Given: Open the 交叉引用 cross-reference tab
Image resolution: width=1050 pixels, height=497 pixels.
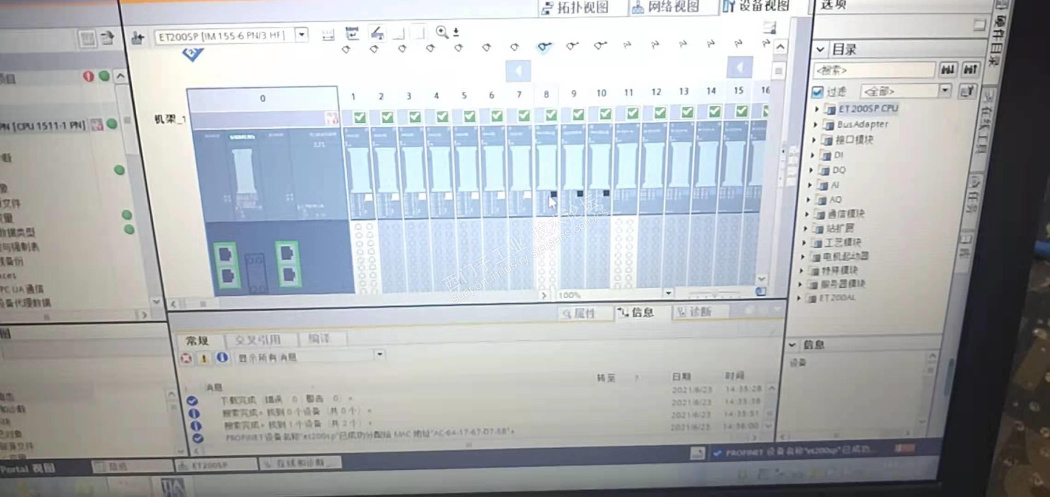Looking at the screenshot, I should [257, 340].
